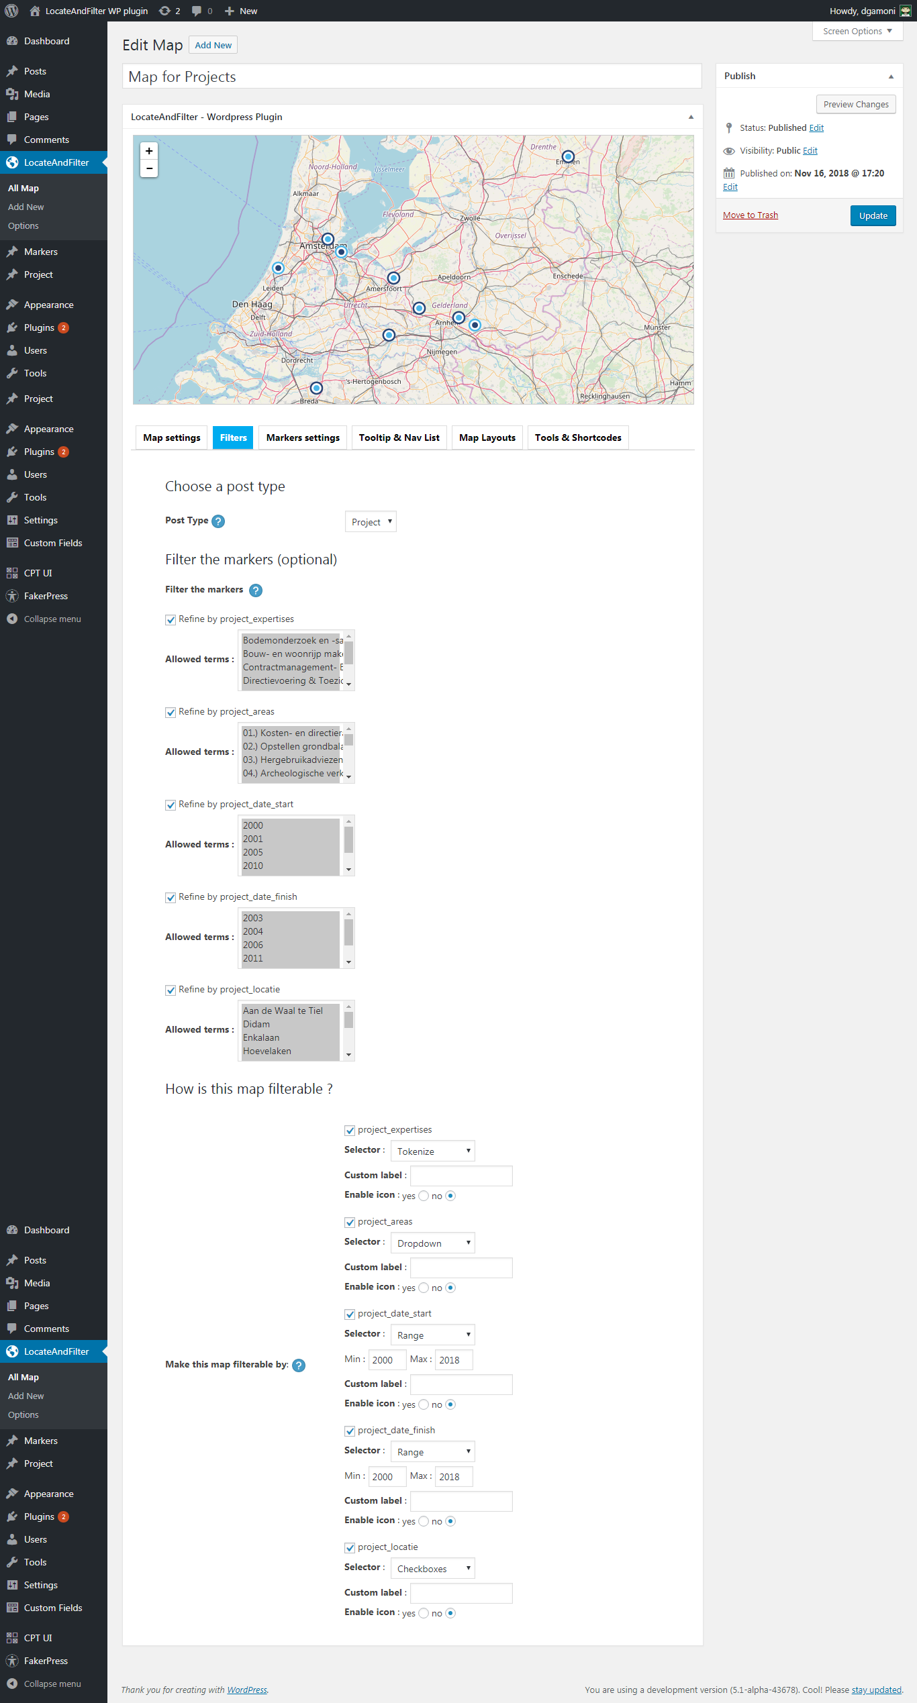Click the map zoom in plus button

click(149, 151)
